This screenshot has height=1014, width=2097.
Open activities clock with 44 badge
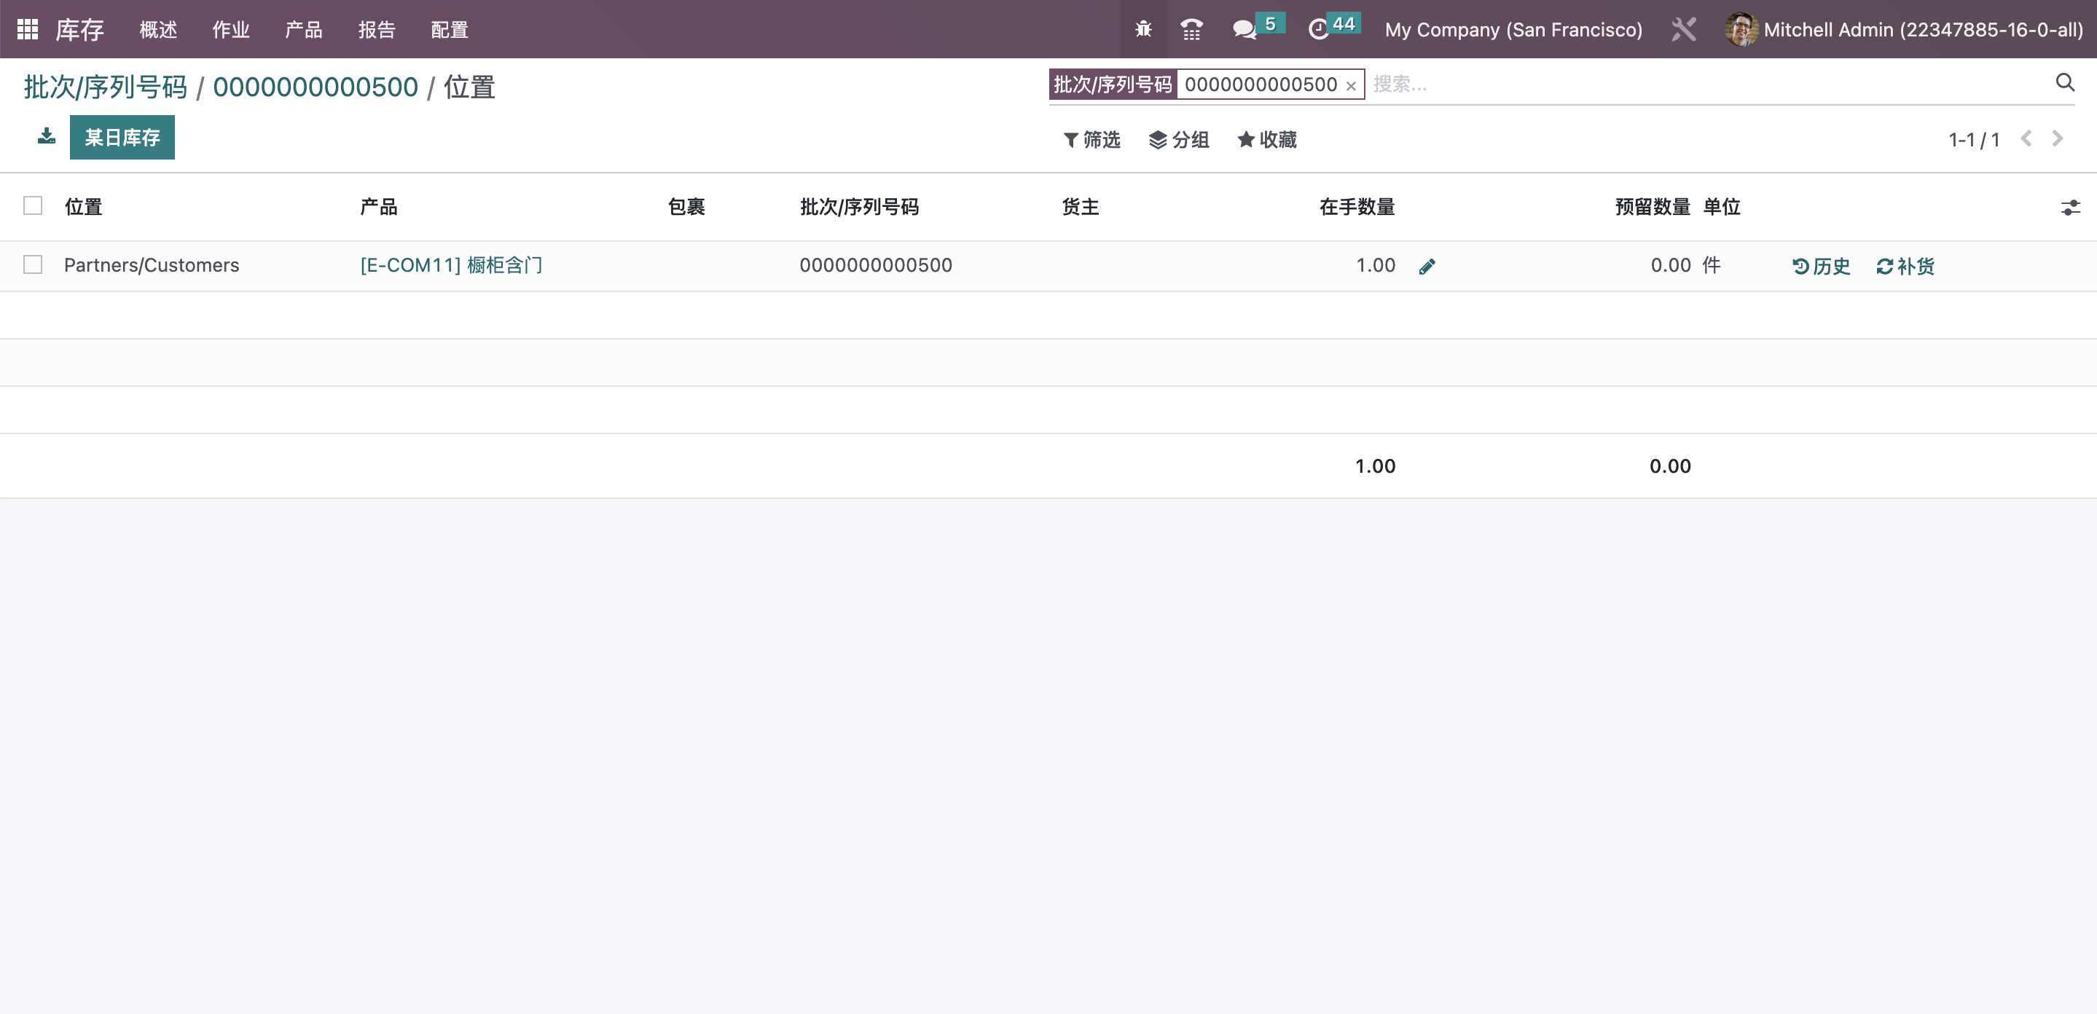(x=1333, y=28)
